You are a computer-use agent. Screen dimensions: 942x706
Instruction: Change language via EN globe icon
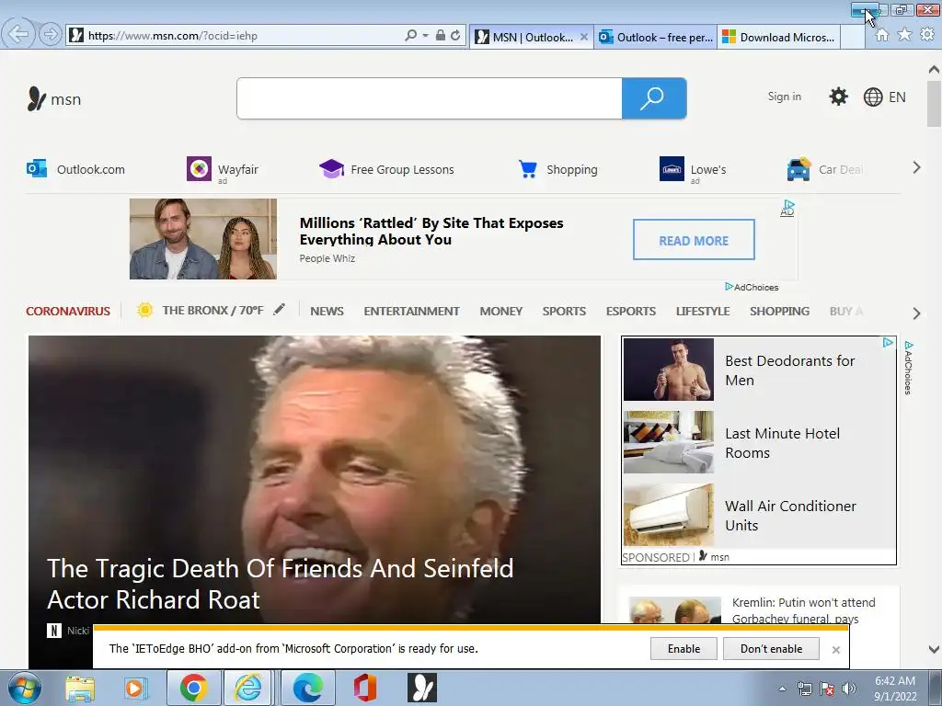(x=884, y=97)
